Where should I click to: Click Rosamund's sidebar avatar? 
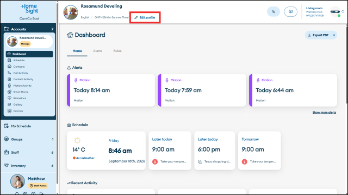point(12,41)
